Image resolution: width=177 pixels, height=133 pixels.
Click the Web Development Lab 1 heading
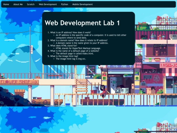click(82, 23)
